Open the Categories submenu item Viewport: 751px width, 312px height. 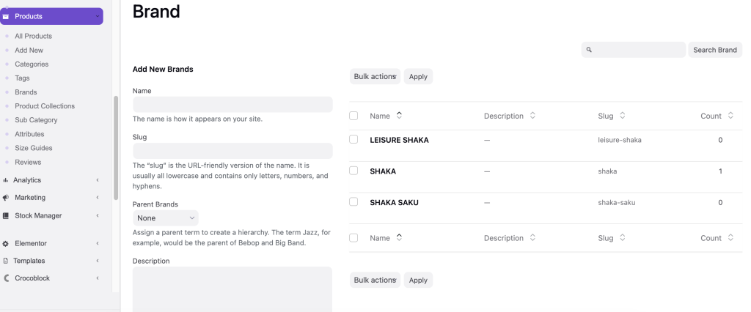(32, 64)
